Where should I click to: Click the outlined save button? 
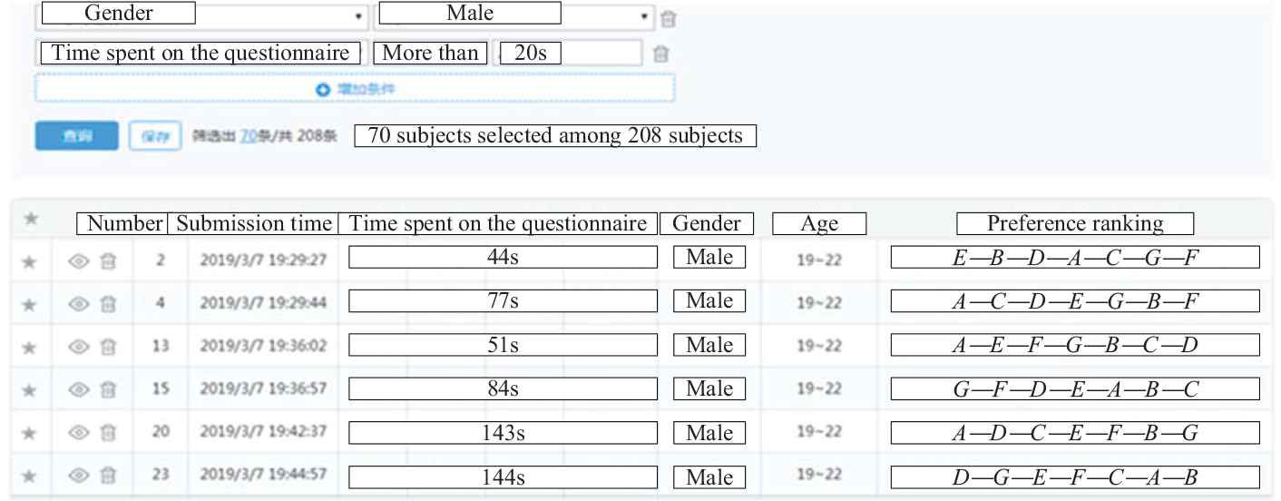click(156, 134)
